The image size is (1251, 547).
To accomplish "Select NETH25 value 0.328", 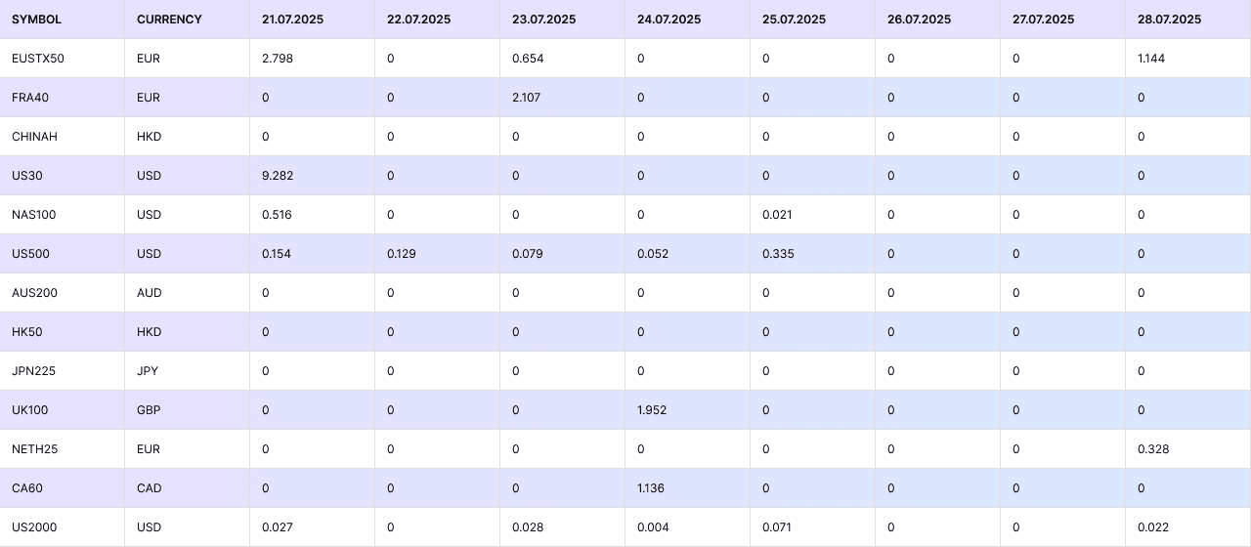I will 1188,449.
